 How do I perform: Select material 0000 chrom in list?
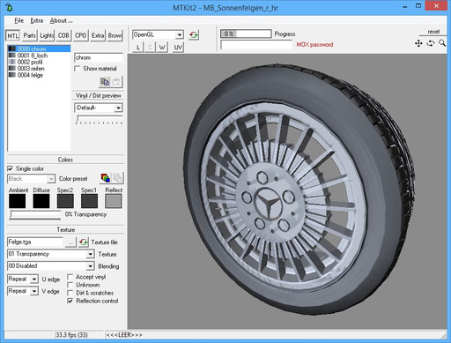coord(39,48)
